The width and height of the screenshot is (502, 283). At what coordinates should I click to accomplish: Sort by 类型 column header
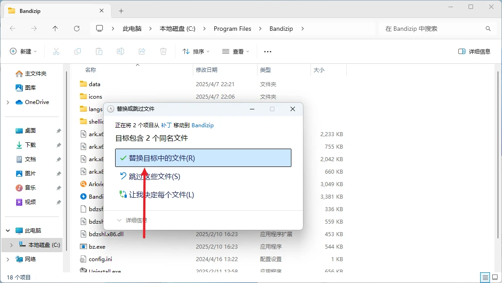click(266, 70)
